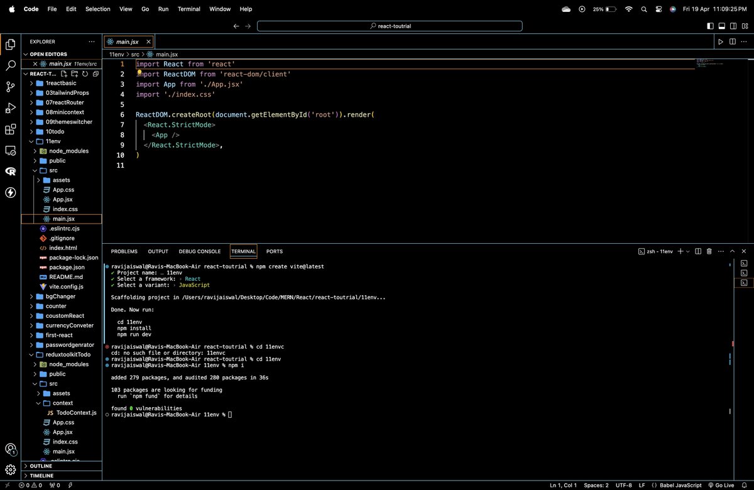Open the terminal panel more actions ellipsis

pyautogui.click(x=721, y=251)
